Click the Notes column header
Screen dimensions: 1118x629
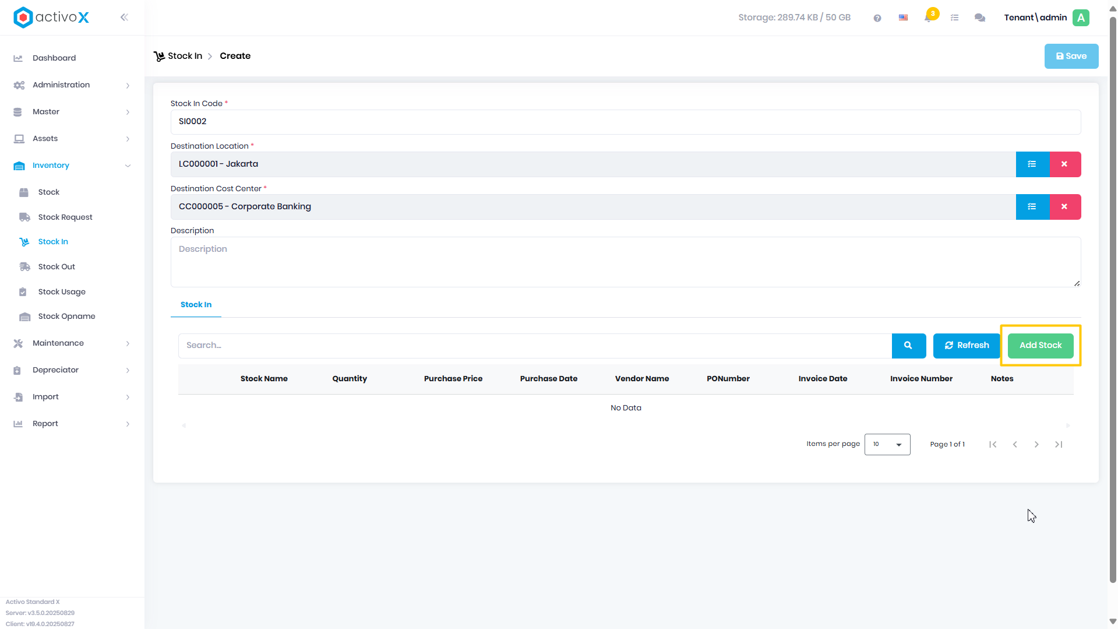[1002, 379]
